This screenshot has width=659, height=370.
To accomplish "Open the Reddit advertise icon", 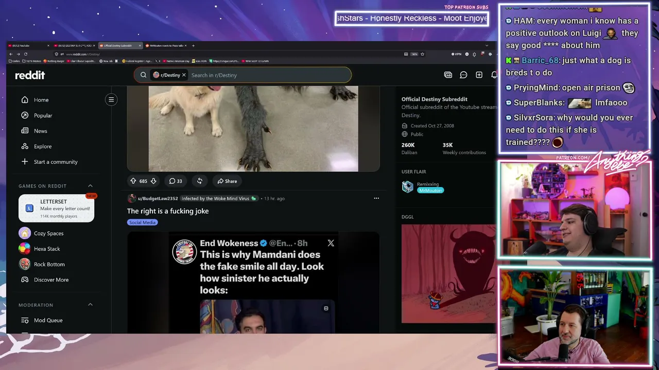I will [448, 75].
